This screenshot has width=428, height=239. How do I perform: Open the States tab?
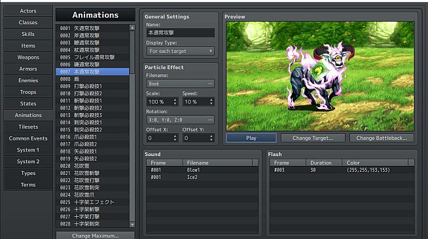[28, 104]
